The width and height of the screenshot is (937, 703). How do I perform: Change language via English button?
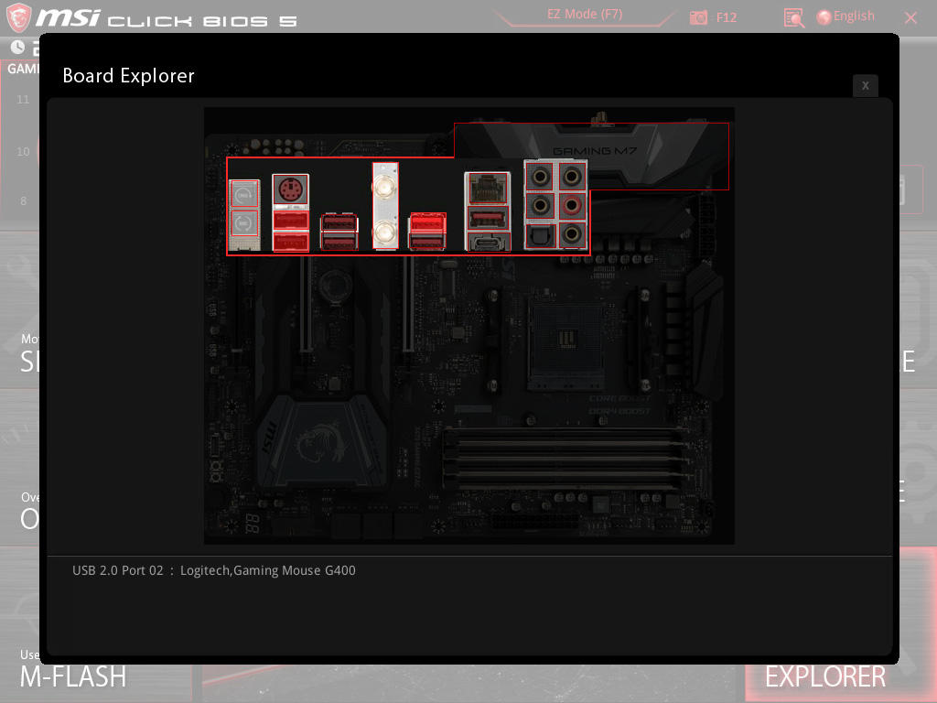845,16
